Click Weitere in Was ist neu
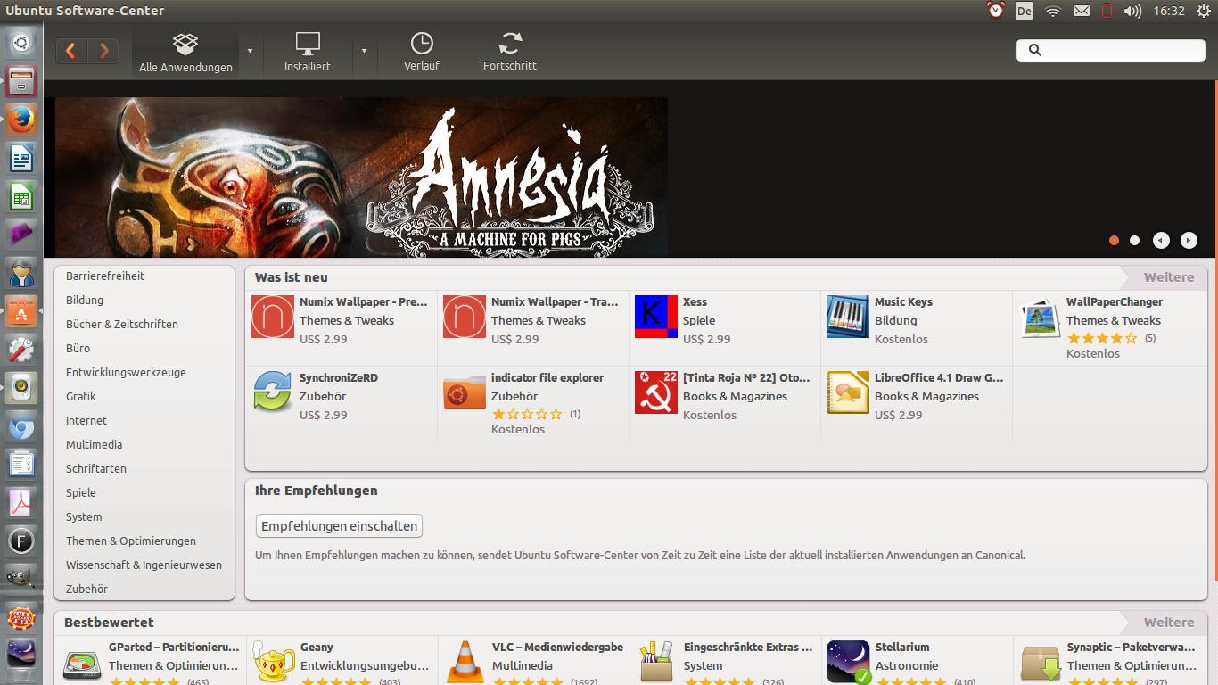Screen dimensions: 1218x685 coord(1168,277)
